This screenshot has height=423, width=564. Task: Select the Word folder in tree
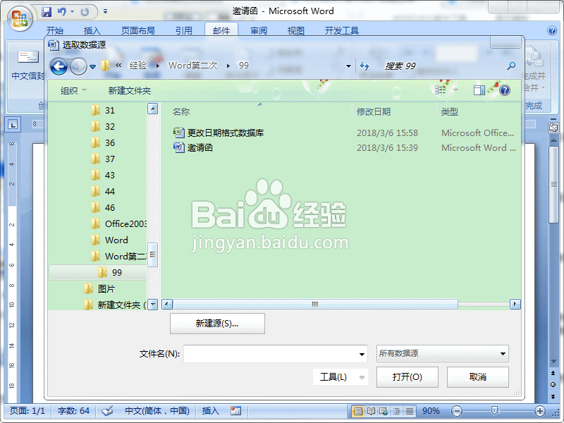click(109, 240)
